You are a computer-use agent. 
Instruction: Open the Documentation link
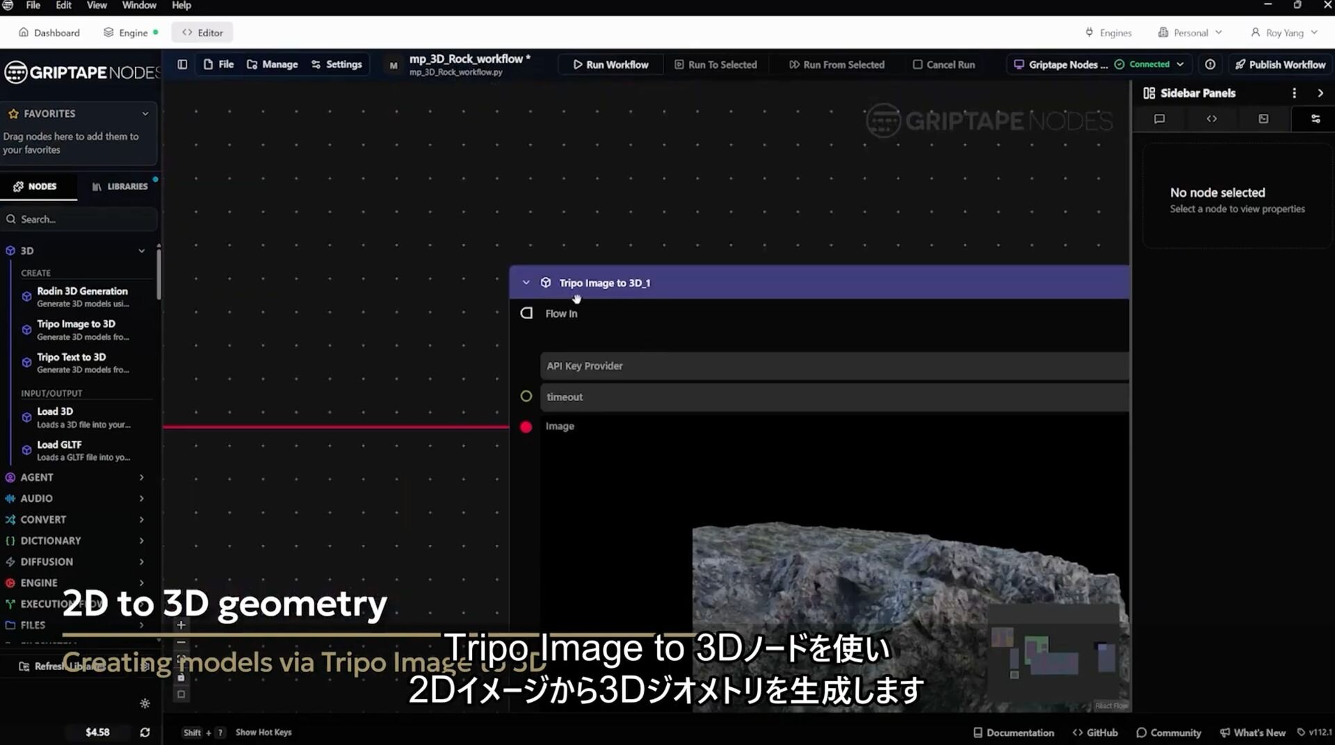point(1013,732)
